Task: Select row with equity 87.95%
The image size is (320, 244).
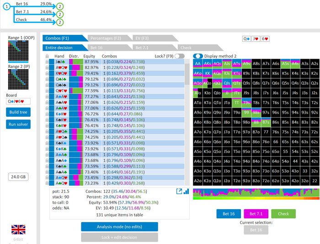Action: [117, 62]
